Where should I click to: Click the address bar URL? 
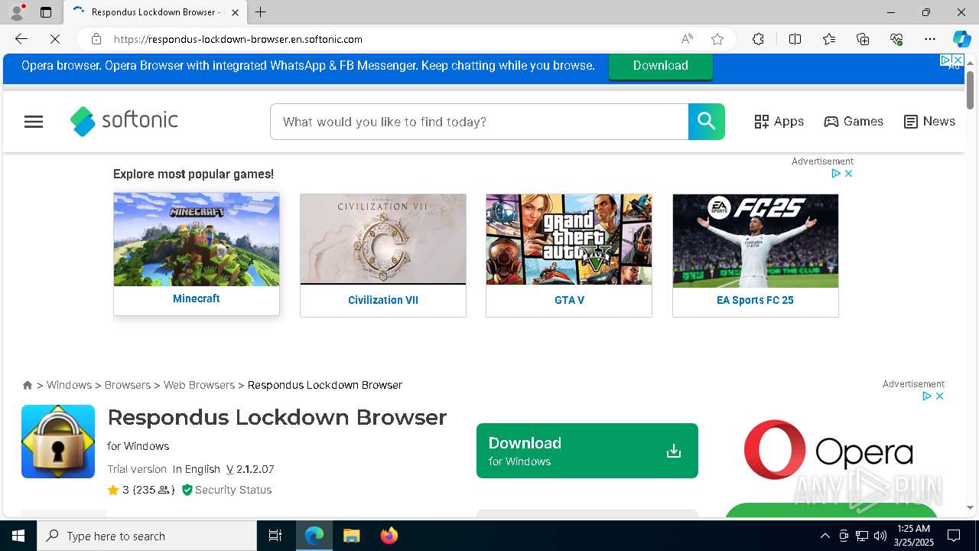tap(238, 39)
